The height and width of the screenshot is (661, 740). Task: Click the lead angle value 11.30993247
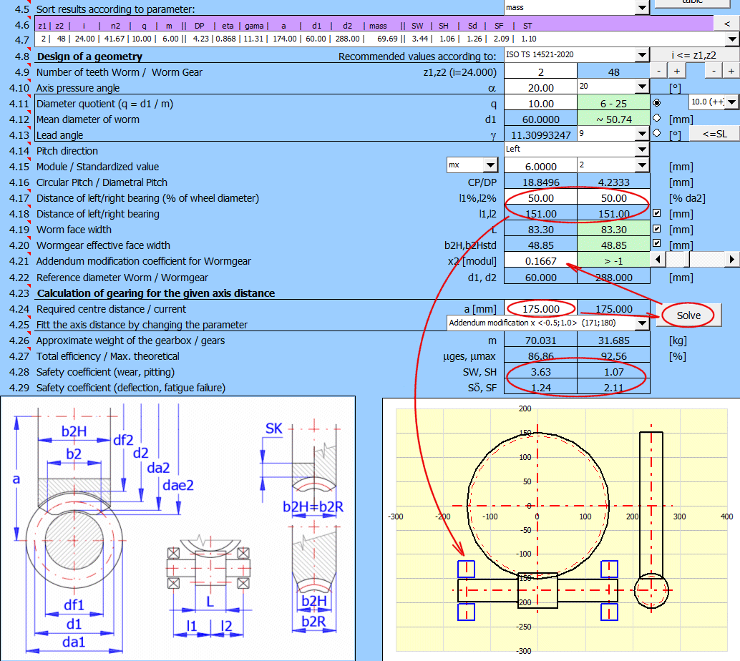click(541, 134)
